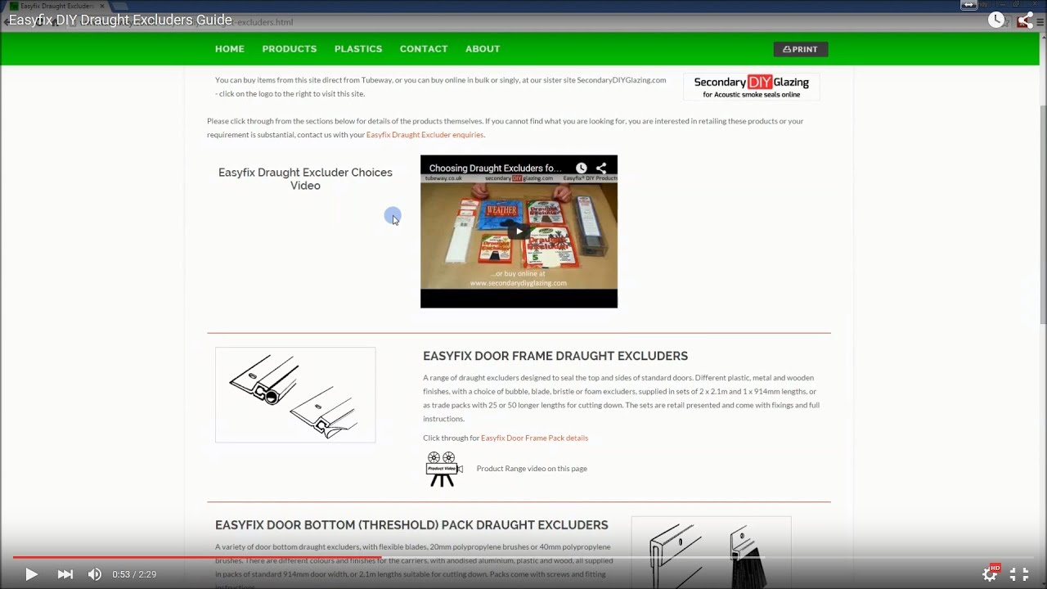This screenshot has height=589, width=1047.
Task: Click embedded video share icon
Action: tap(601, 168)
